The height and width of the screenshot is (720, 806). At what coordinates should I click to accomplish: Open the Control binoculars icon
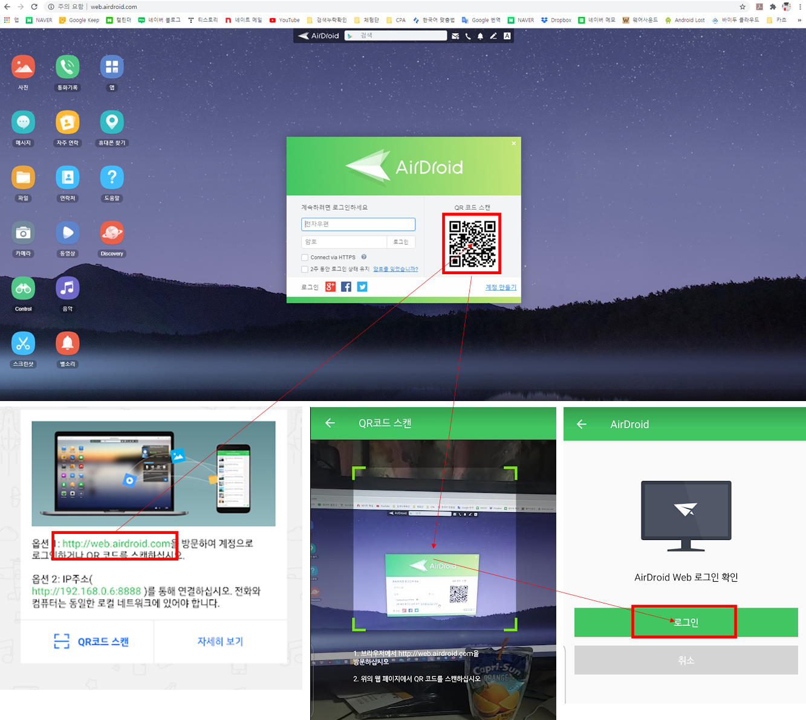23,288
